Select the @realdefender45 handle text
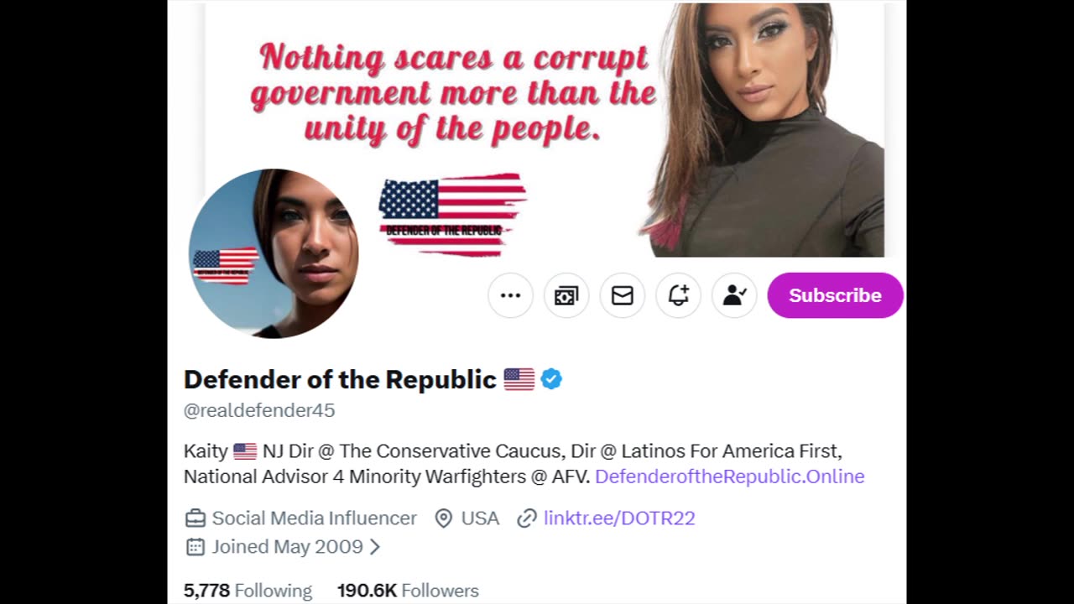 [259, 410]
